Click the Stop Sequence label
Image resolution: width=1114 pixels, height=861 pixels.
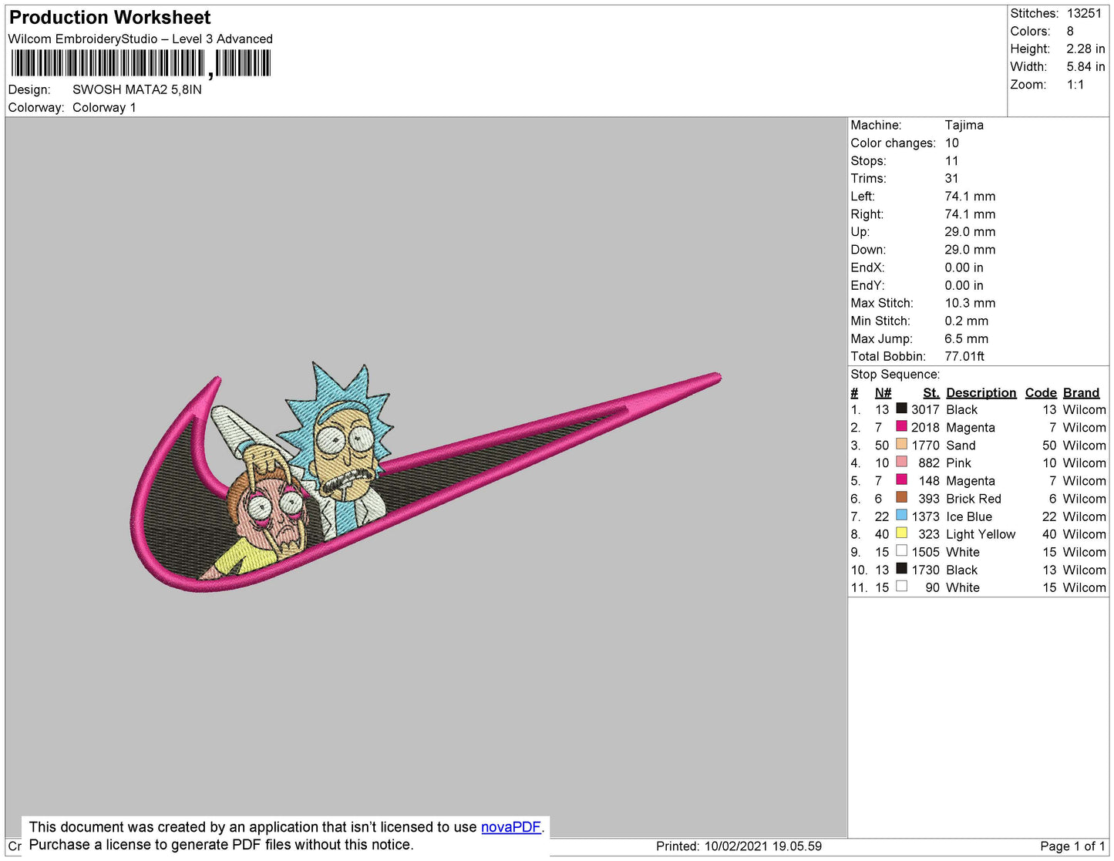(x=895, y=375)
